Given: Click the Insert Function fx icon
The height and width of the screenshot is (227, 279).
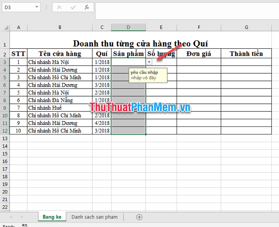Looking at the screenshot, I should point(86,7).
